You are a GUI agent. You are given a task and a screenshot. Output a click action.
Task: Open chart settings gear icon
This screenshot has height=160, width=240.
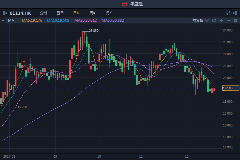pyautogui.click(x=235, y=20)
